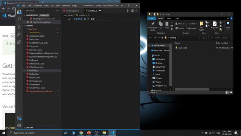The width and height of the screenshot is (241, 136).
Task: Click the File Explorer help question mark icon
Action: pos(231,19)
